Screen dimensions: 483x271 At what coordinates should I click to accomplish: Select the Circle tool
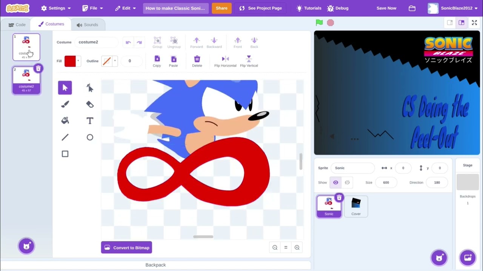tap(90, 137)
